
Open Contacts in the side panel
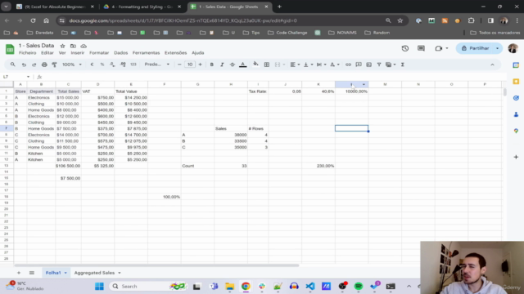(x=516, y=114)
